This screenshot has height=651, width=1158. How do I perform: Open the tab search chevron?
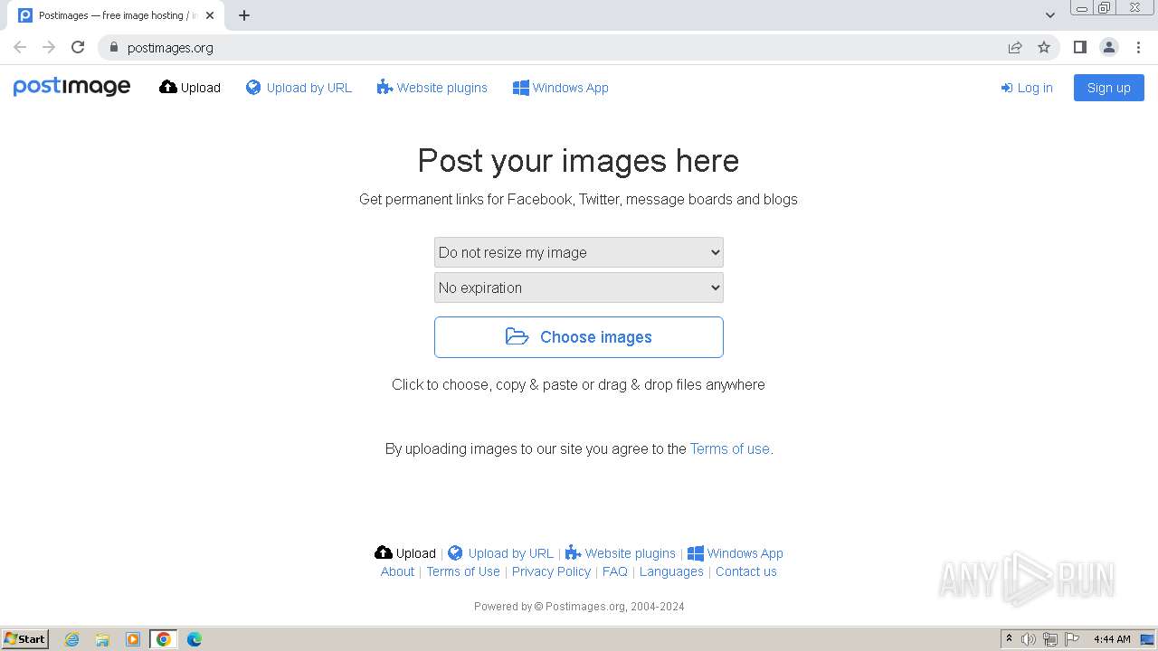point(1049,14)
